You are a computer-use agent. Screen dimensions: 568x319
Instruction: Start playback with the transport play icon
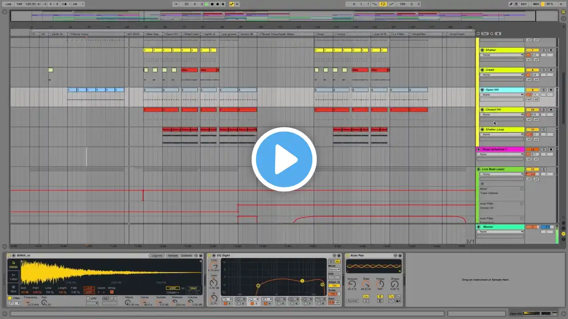click(x=207, y=4)
